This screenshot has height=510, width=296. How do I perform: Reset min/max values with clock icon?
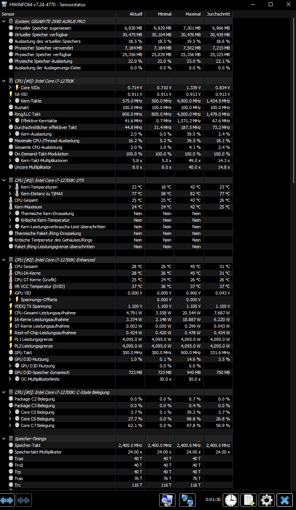click(231, 500)
